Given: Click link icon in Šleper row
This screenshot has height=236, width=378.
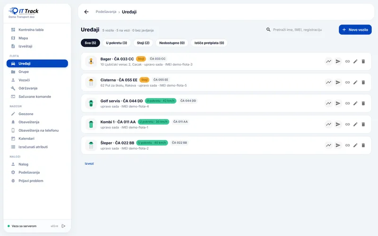Looking at the screenshot, I should coord(347,145).
